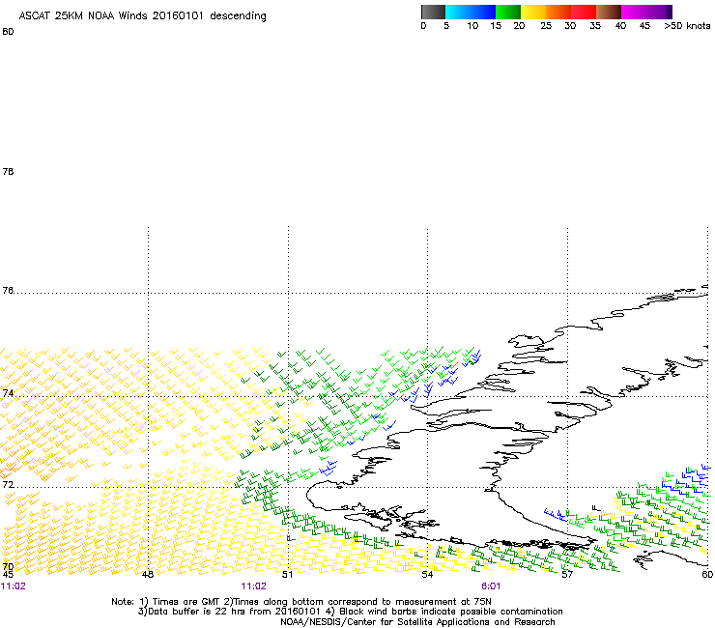Select the latitude 76 label on the left axis
Image resolution: width=715 pixels, height=628 pixels.
click(8, 290)
